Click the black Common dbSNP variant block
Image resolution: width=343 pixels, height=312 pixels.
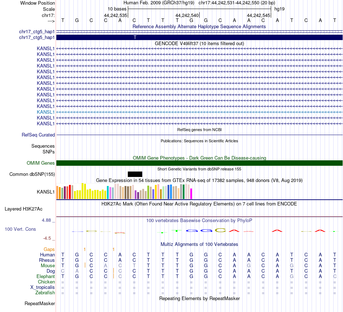coord(135,174)
